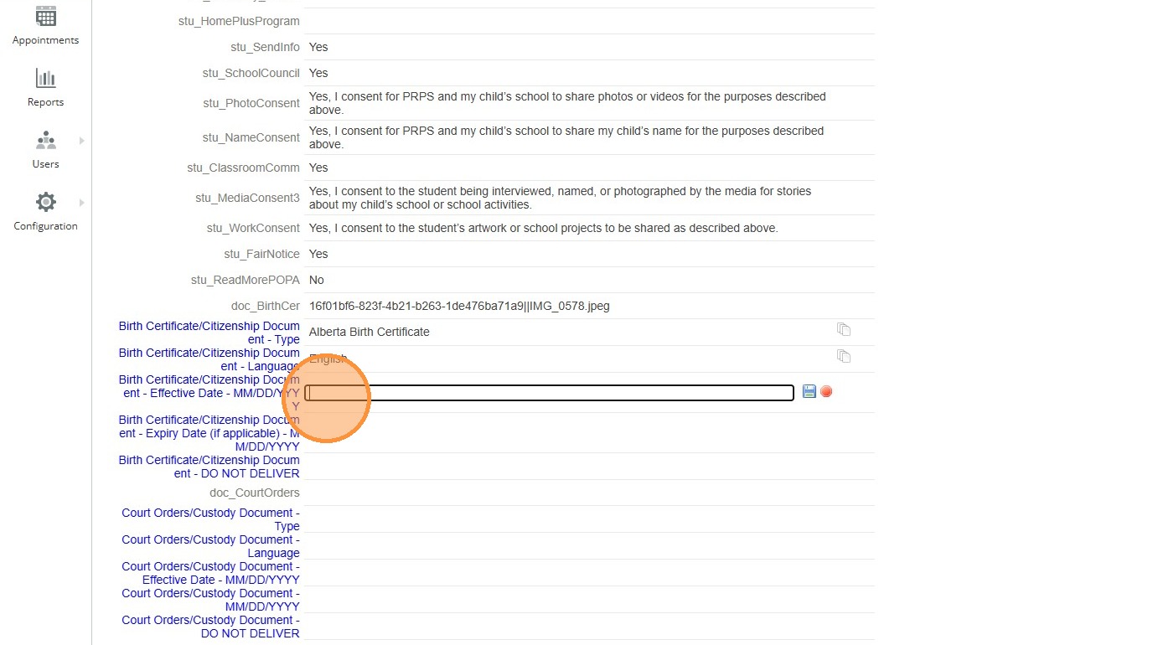Click the stu_FairNotice value Yes
The image size is (1153, 645).
pos(318,254)
